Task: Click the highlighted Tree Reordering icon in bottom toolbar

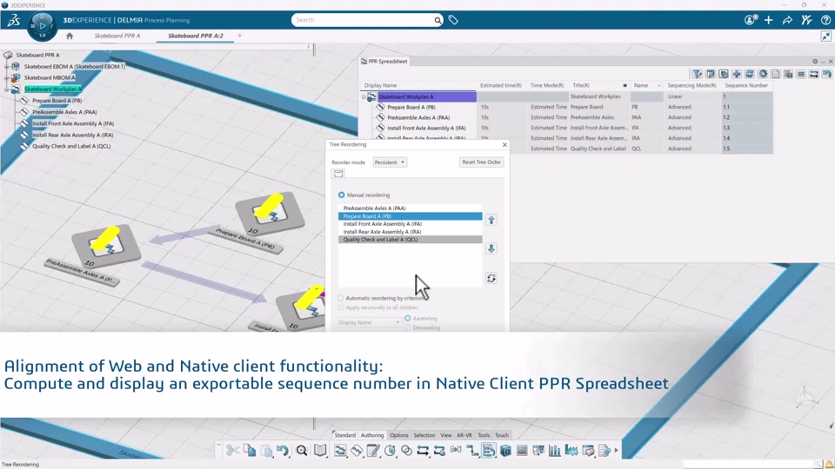Action: point(488,451)
